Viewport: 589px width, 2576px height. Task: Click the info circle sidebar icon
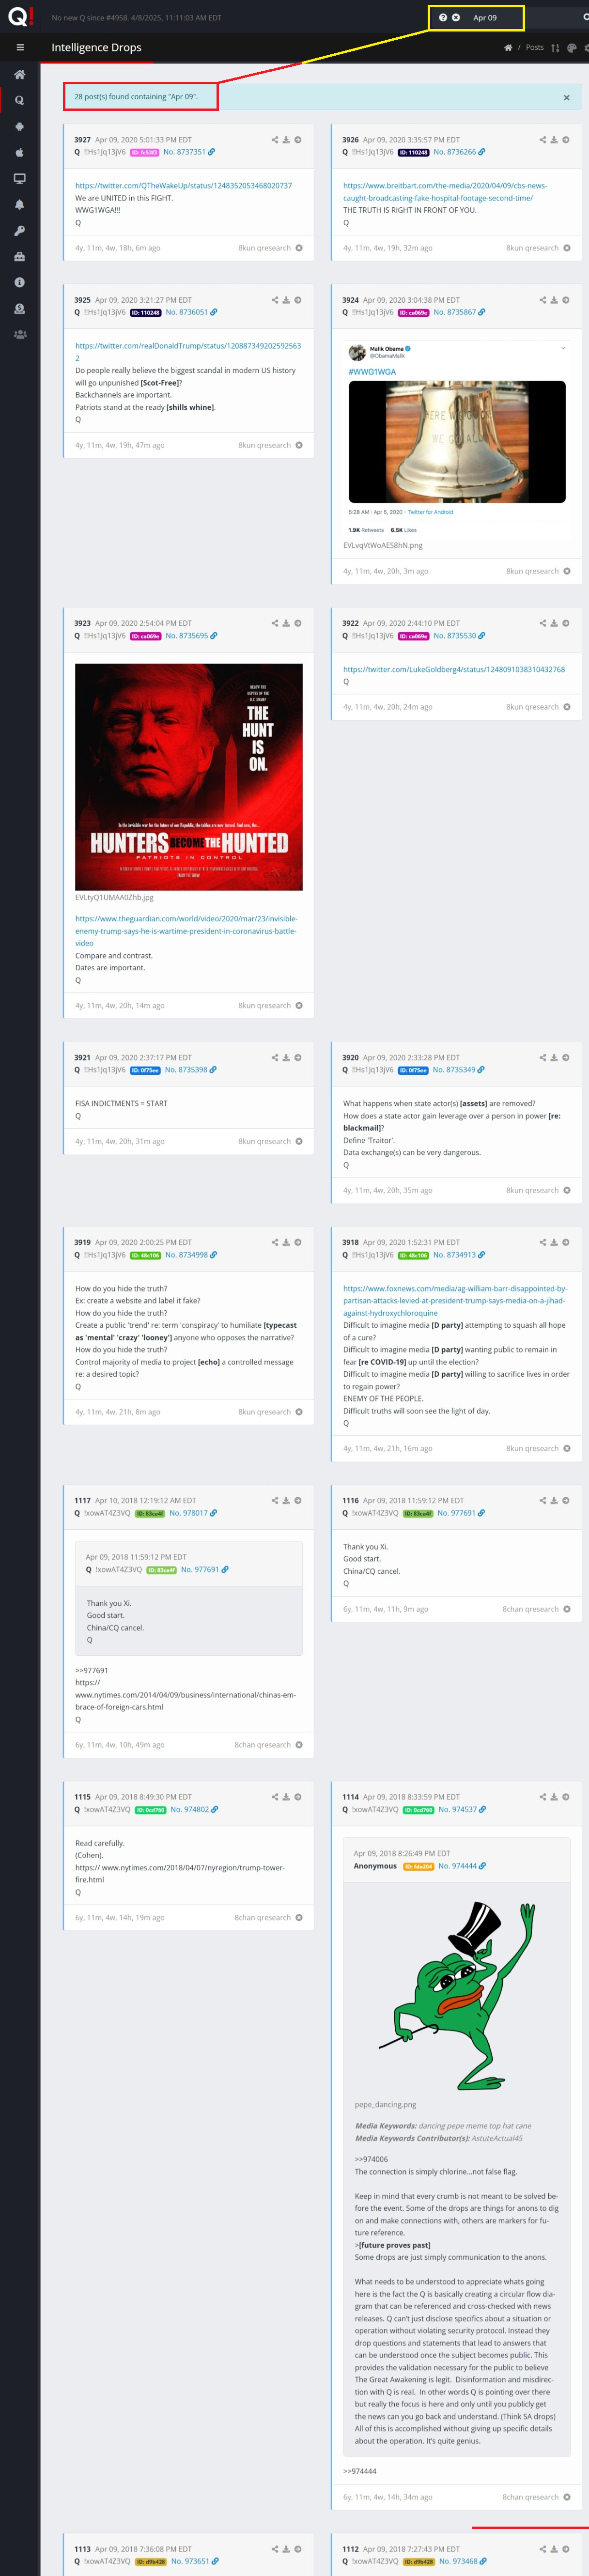pos(20,283)
